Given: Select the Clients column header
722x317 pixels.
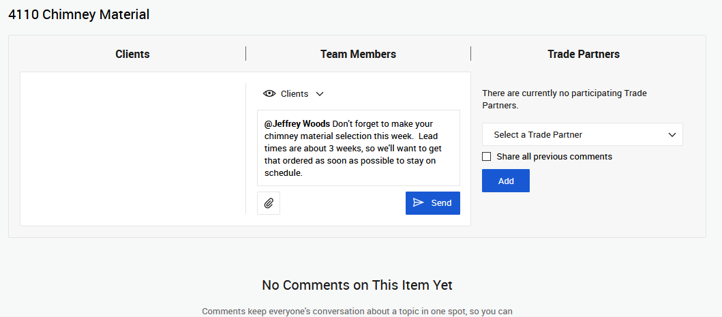Looking at the screenshot, I should point(132,54).
